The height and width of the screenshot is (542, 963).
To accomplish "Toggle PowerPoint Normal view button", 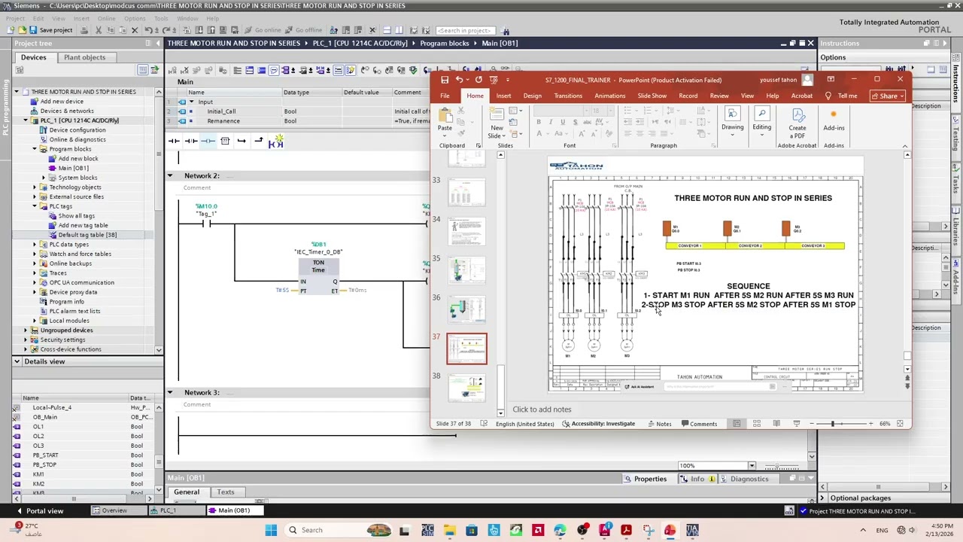I will [x=737, y=424].
